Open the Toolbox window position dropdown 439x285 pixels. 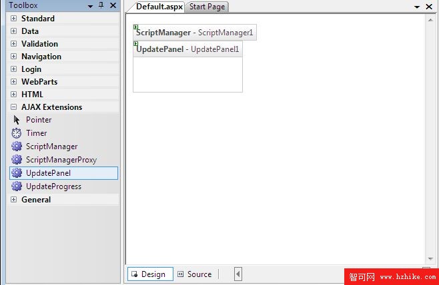tap(90, 5)
